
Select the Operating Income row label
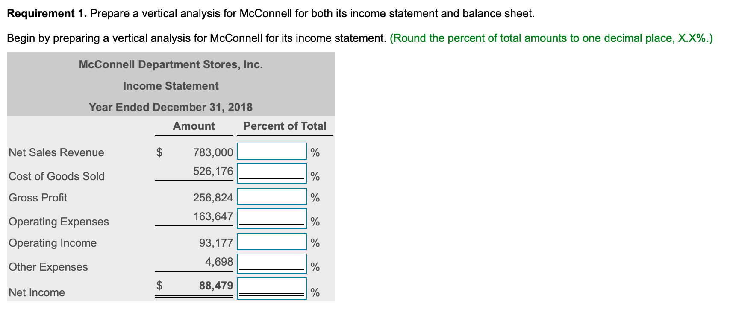(52, 243)
